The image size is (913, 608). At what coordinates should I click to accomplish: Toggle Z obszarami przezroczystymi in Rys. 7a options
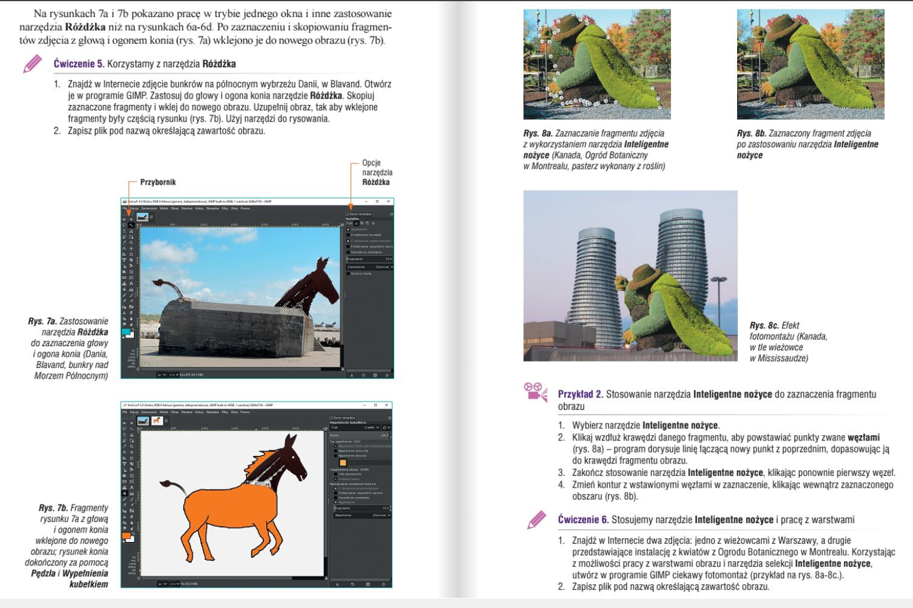tap(348, 241)
